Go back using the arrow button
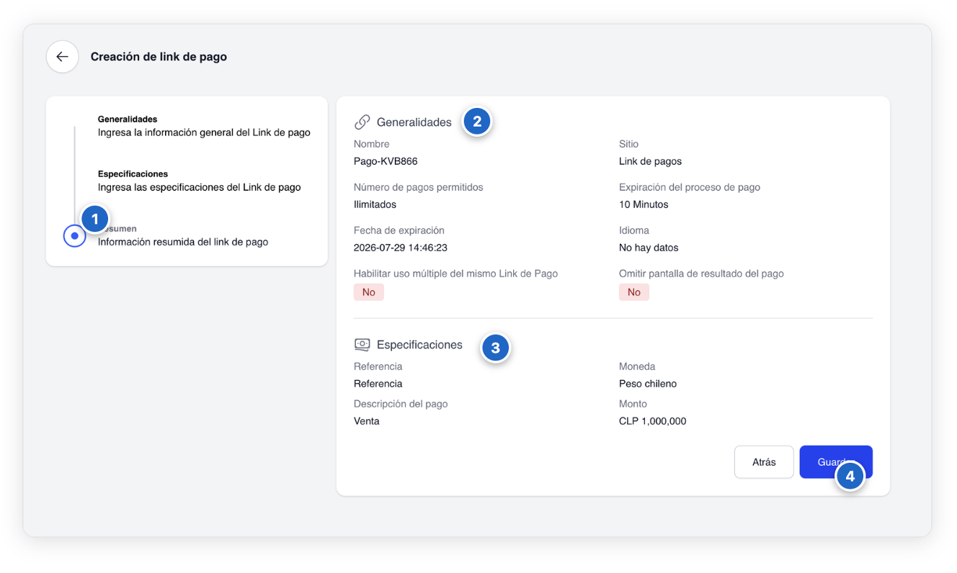957x573 pixels. point(63,57)
